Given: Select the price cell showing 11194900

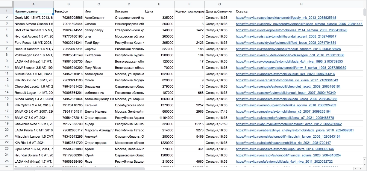Looking at the screenshot, I should click(x=159, y=118).
